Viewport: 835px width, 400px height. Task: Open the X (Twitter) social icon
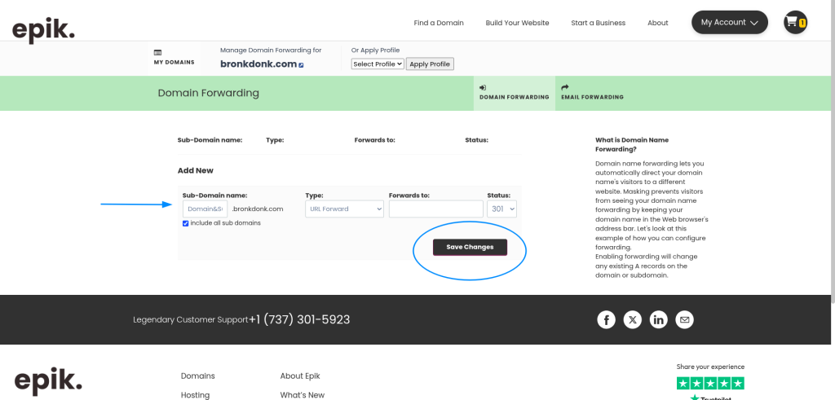point(632,319)
